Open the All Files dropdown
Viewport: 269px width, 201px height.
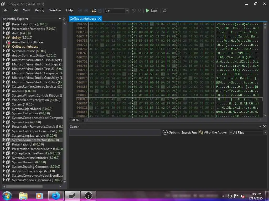coord(250,132)
